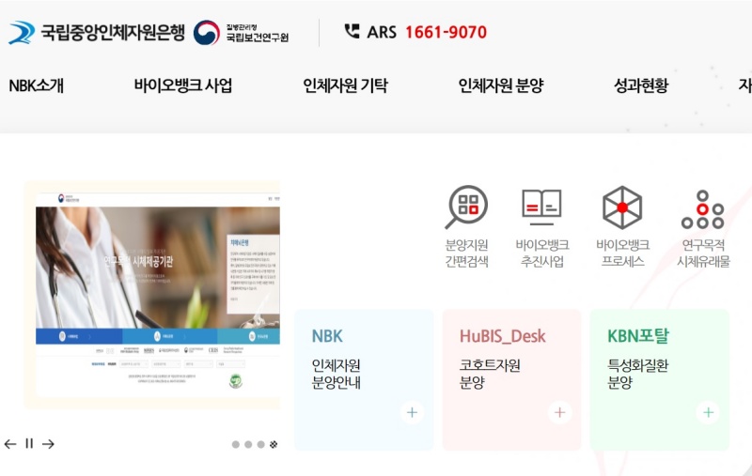Select the 바이오뱅크 프로세스 hexagon icon
Viewport: 752px width, 476px height.
pyautogui.click(x=621, y=207)
